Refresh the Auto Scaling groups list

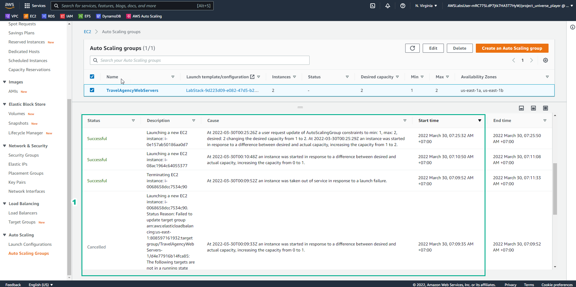tap(412, 48)
